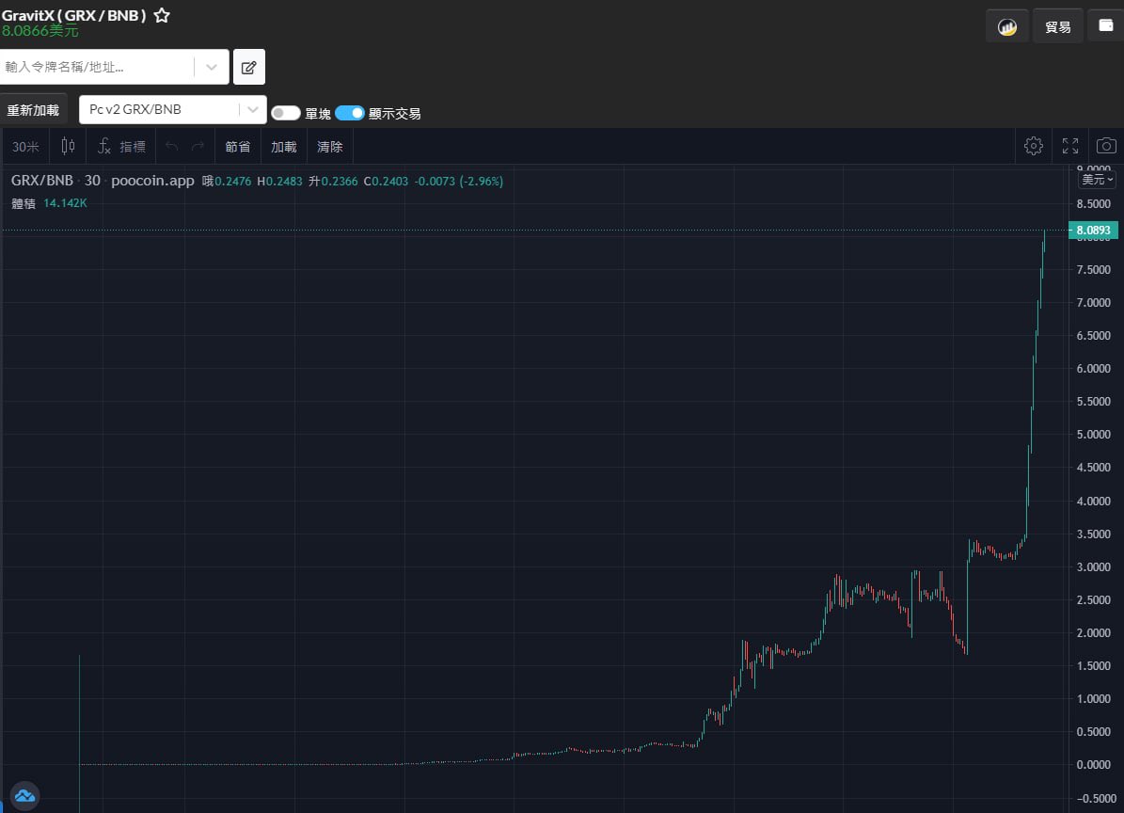
Task: Toggle the 單塊 switch off position
Action: [x=285, y=112]
